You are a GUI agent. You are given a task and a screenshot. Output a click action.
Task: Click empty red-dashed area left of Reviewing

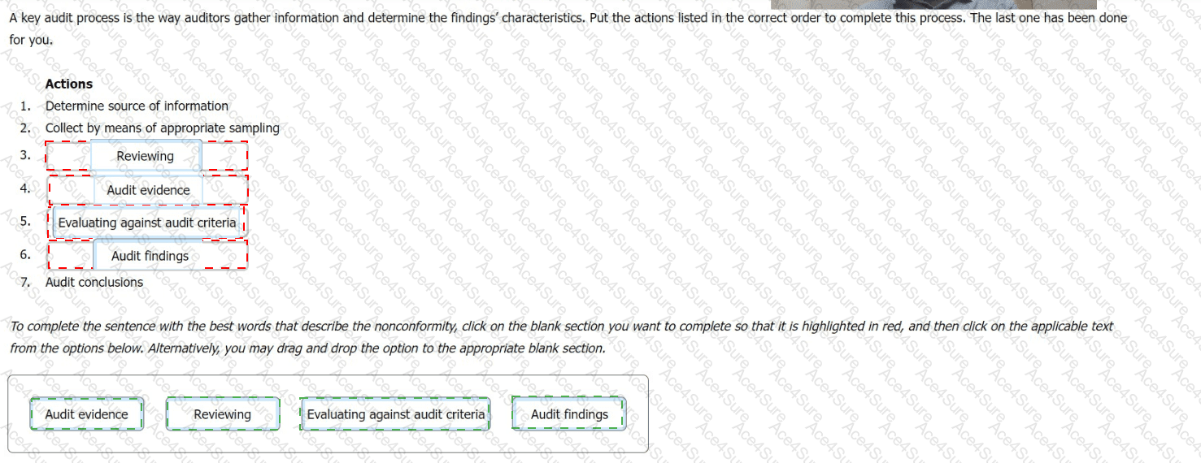(x=68, y=155)
